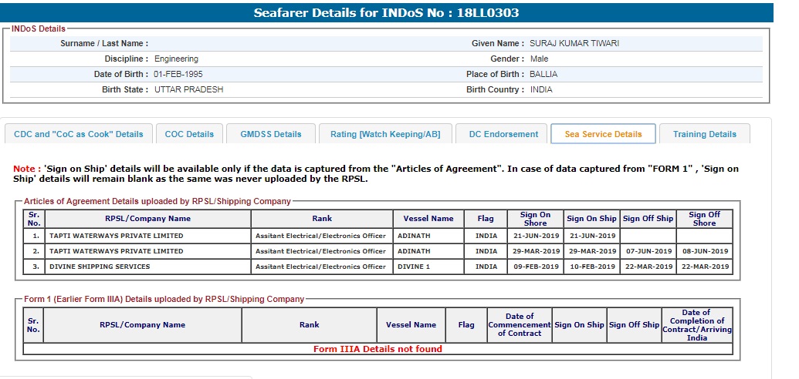Select the Sea Service Details tab
The height and width of the screenshot is (379, 799).
click(603, 134)
